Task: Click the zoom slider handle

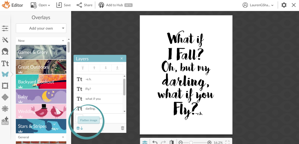Action: (x=191, y=143)
